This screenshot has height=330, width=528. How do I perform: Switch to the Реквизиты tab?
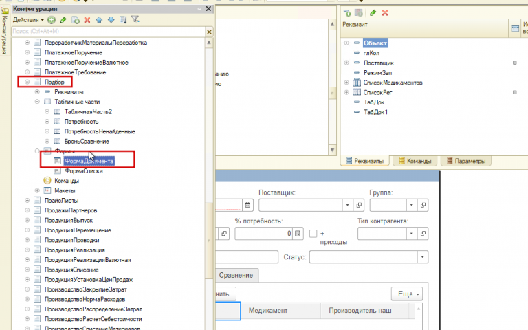tap(365, 161)
